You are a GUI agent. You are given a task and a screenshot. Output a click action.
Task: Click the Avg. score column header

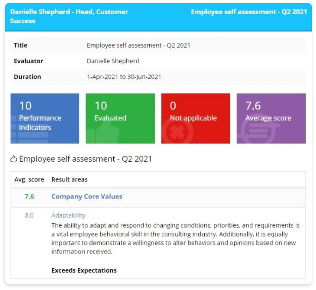(x=29, y=179)
